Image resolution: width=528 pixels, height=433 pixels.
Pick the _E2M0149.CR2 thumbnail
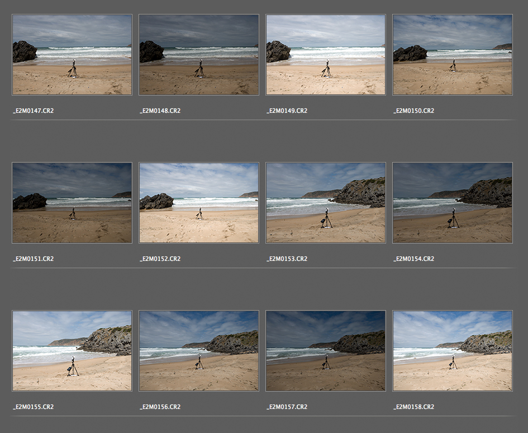coord(326,55)
